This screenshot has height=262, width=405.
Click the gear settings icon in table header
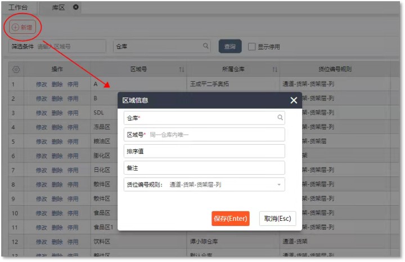16,69
